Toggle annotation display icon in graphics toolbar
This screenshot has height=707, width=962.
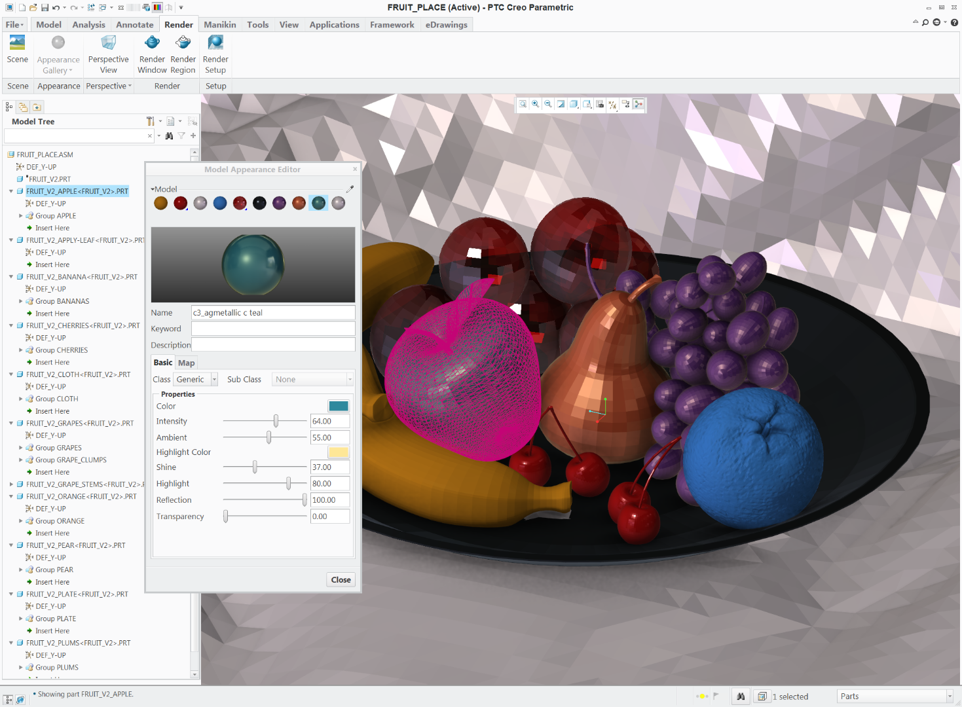[x=625, y=104]
